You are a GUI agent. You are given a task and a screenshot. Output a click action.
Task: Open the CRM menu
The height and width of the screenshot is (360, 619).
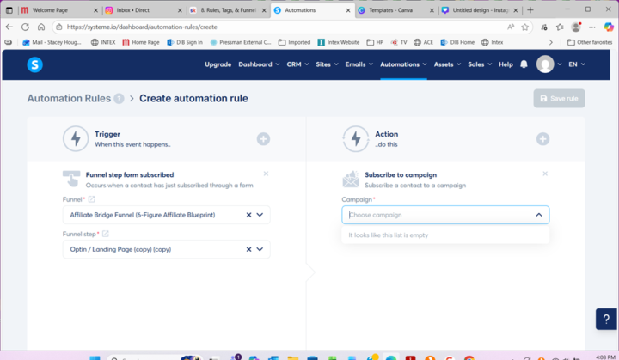coord(297,64)
